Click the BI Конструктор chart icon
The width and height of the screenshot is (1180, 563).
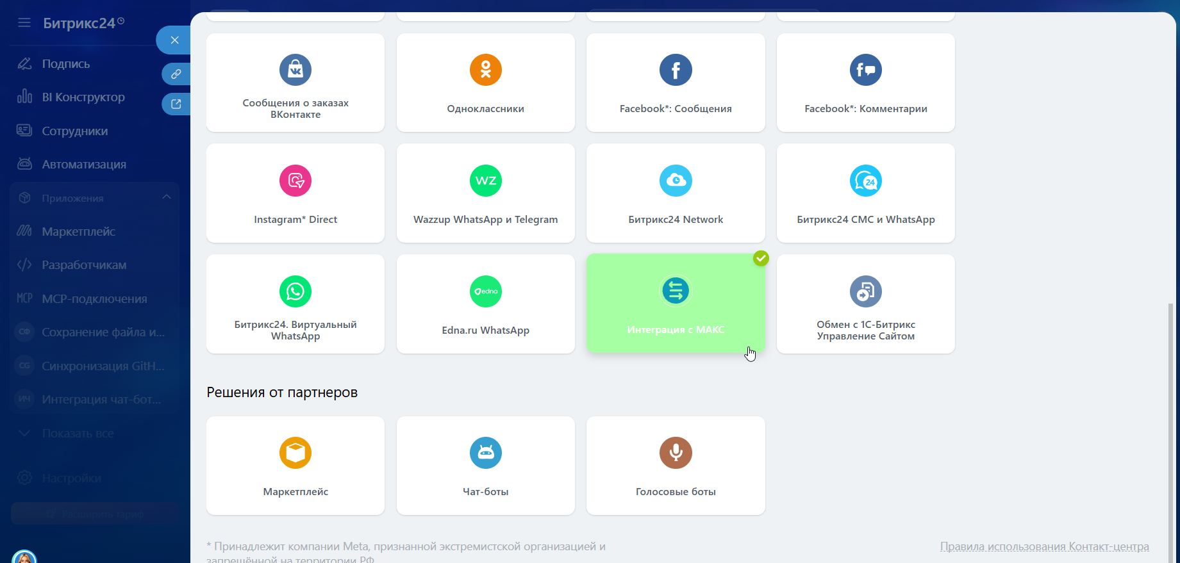24,97
